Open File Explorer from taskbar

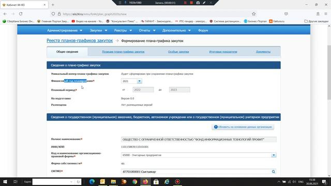[113, 181]
